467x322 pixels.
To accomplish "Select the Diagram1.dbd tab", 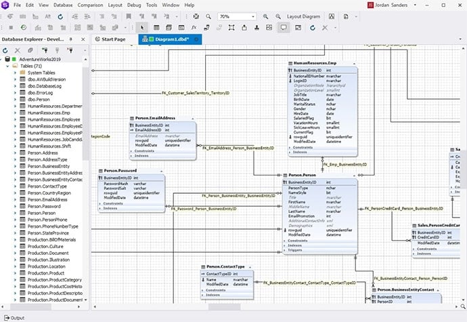I will coord(169,39).
